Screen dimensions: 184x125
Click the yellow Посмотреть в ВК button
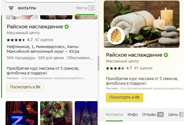125,97
